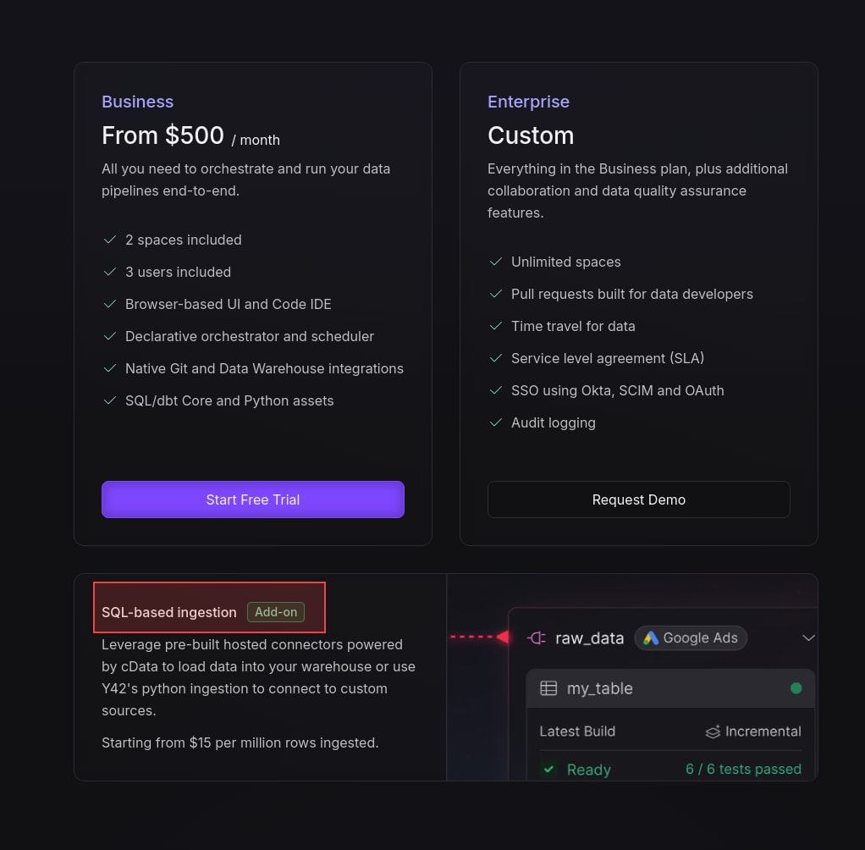The image size is (865, 850).
Task: Click the Google Ads source chip
Action: click(691, 638)
